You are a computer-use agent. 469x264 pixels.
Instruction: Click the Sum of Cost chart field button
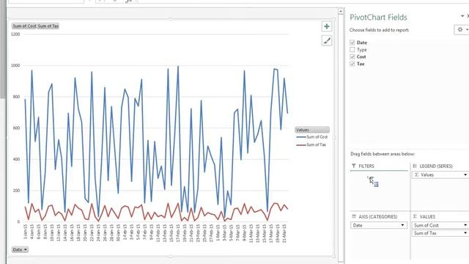(24, 26)
